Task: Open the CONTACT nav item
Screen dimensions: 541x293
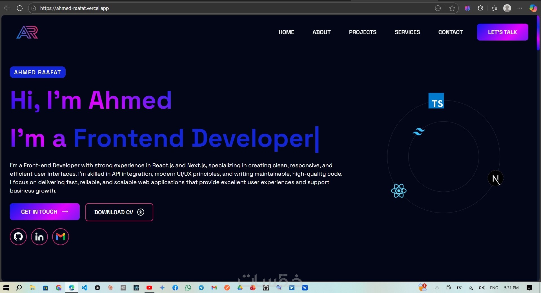Action: coord(450,32)
